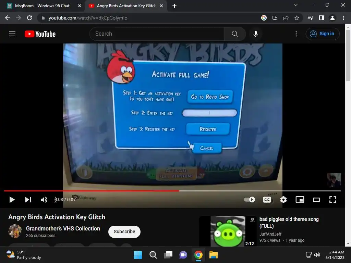This screenshot has height=263, width=351.
Task: Start voice search with the microphone icon
Action: pos(256,34)
